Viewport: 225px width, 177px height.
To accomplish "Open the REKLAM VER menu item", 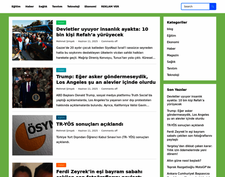I will coord(110,6).
